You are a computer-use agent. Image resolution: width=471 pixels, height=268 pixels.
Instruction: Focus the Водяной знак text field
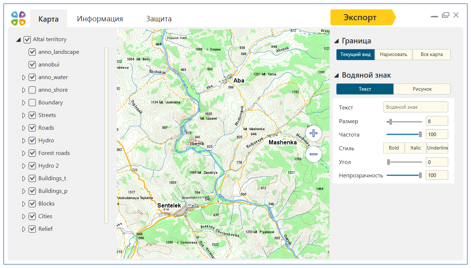tap(416, 107)
